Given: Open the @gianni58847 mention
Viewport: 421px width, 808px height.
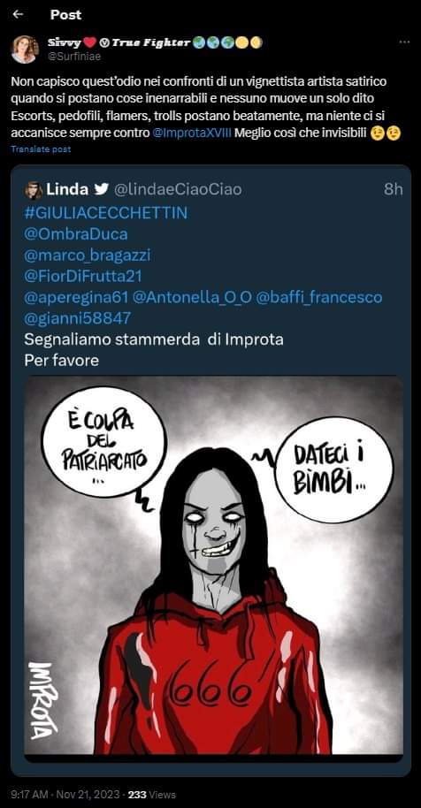Looking at the screenshot, I should click(x=77, y=319).
